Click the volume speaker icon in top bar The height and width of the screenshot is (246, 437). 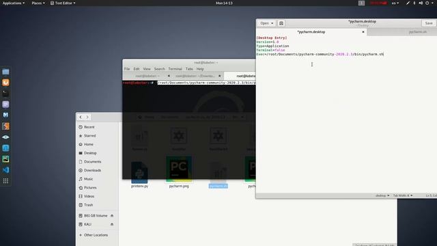pyautogui.click(x=421, y=3)
